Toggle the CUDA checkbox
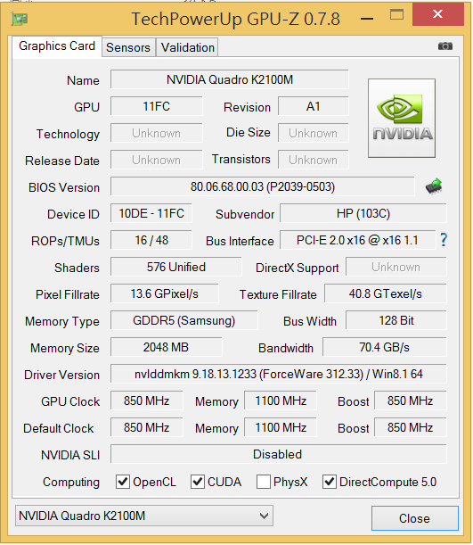Screen dimensions: 473x545 click(x=198, y=482)
